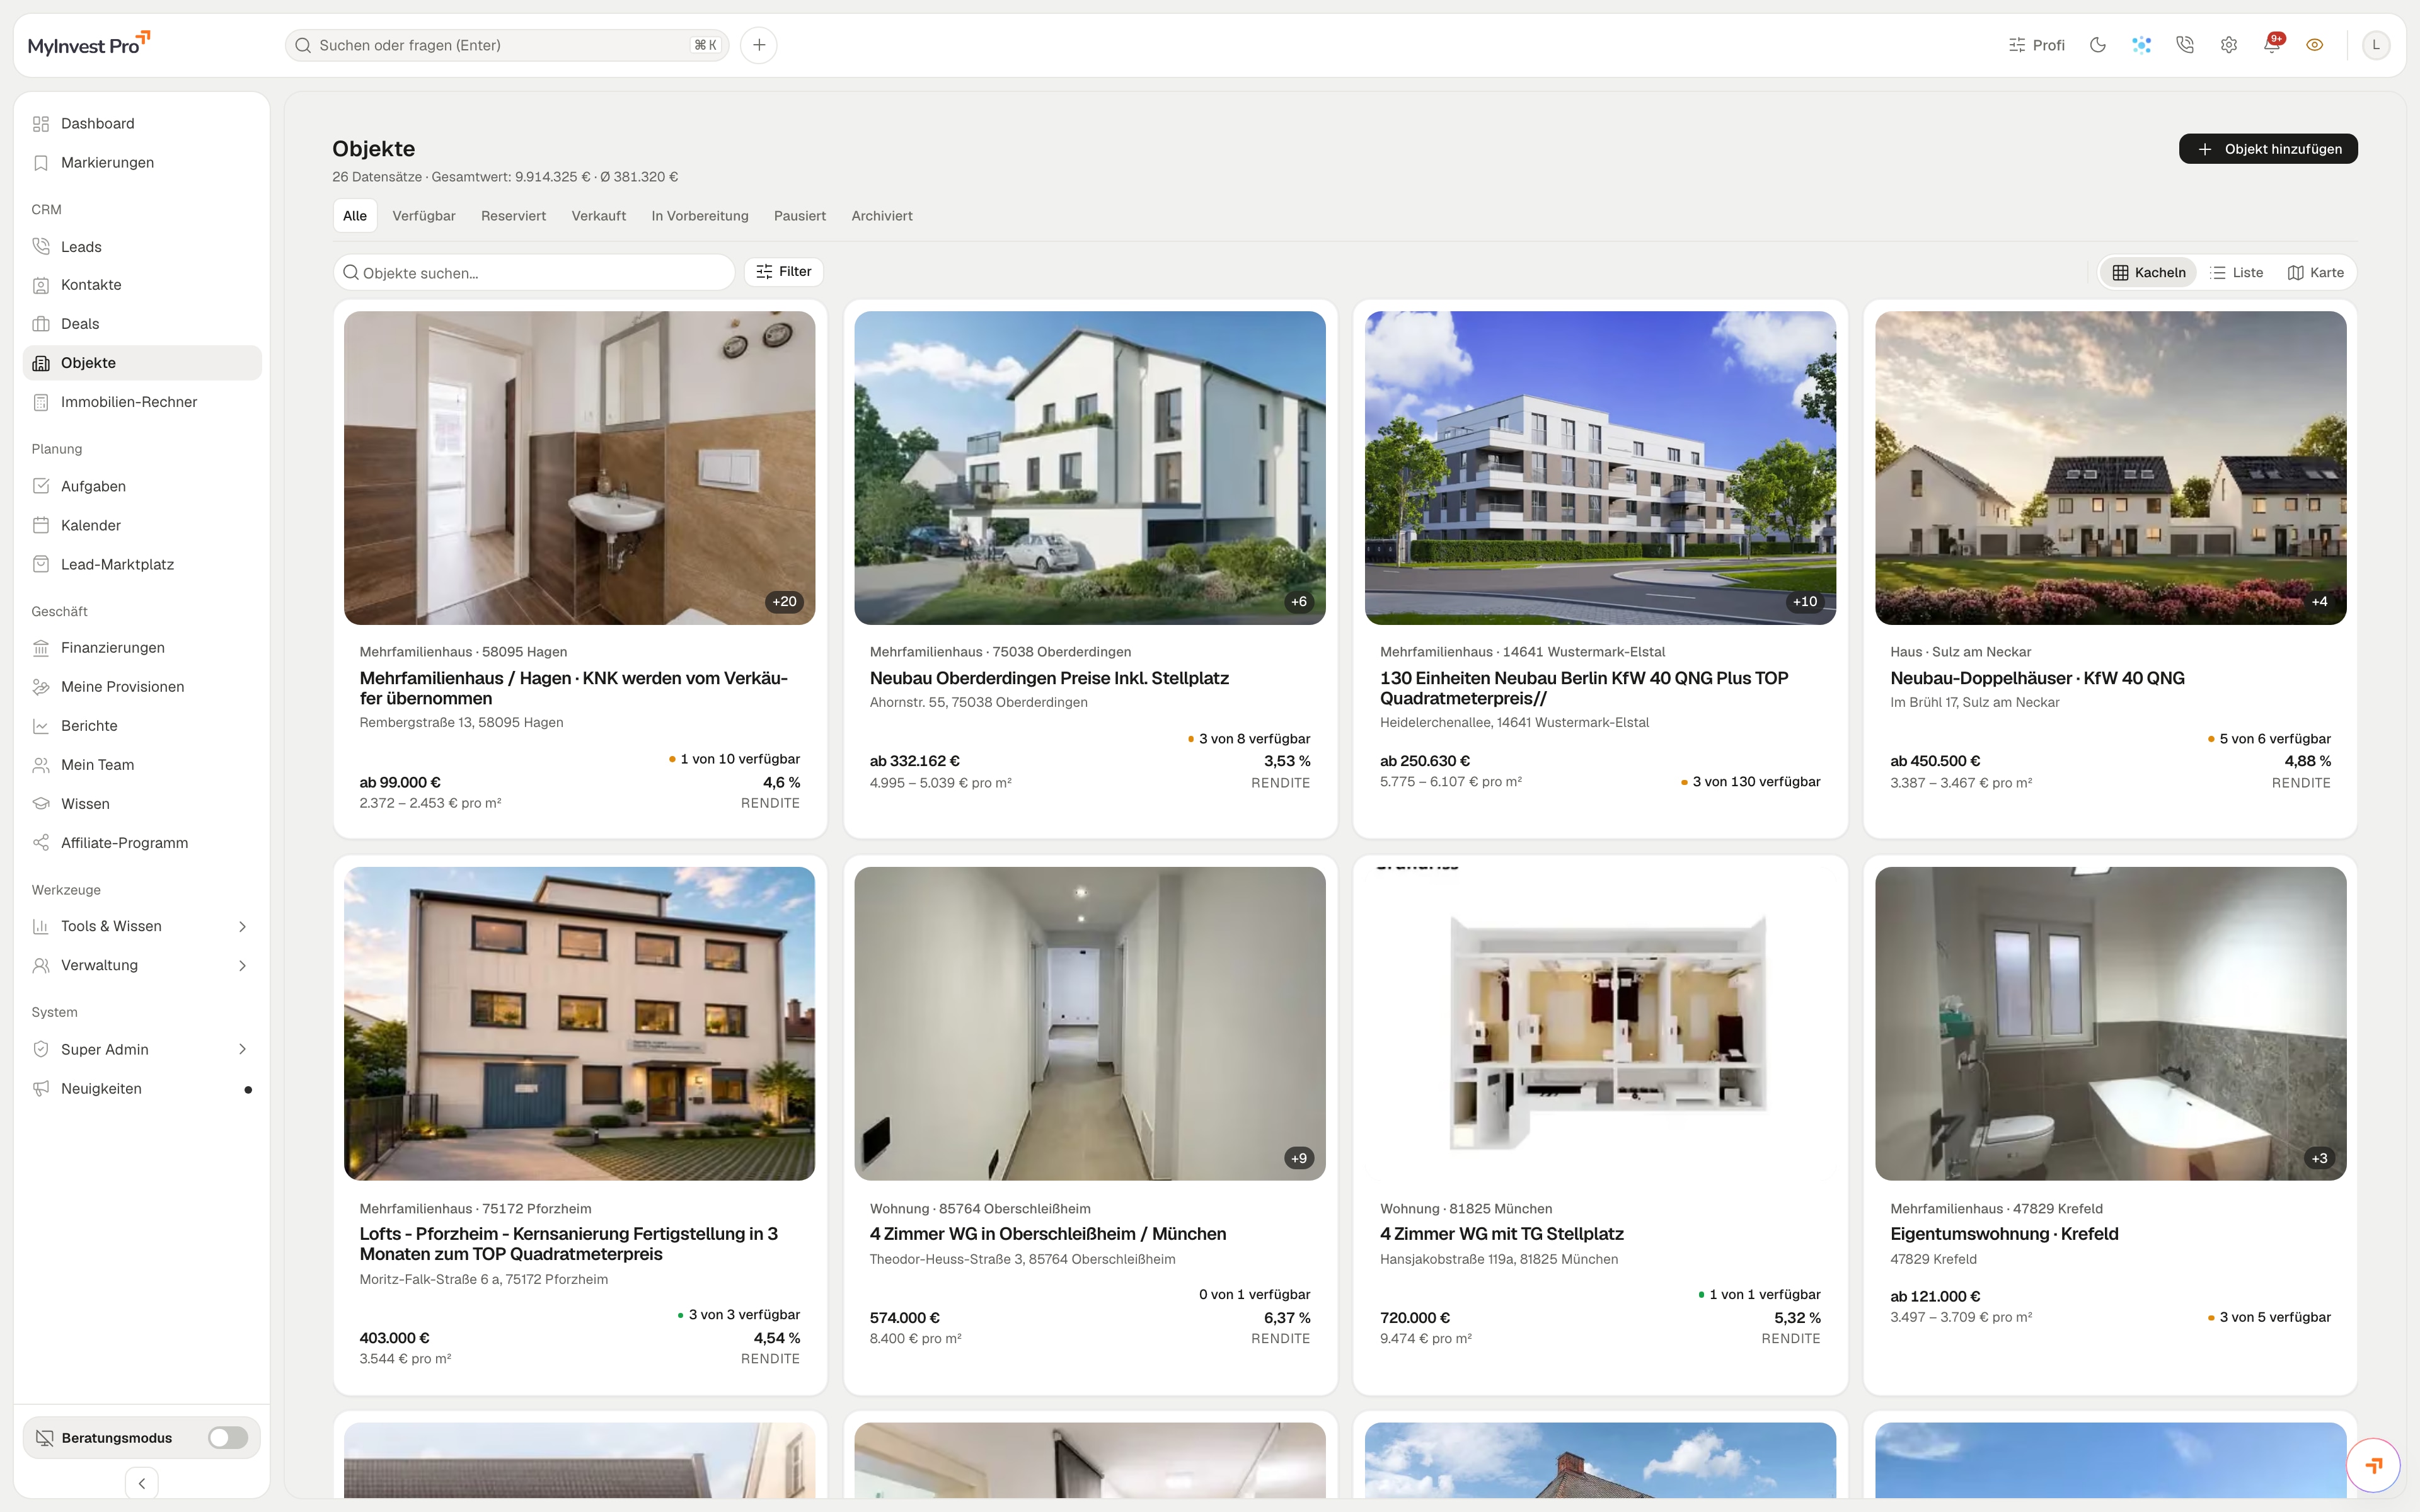Image resolution: width=2420 pixels, height=1512 pixels.
Task: Open Markierungen bookmarks in the sidebar
Action: coord(142,162)
